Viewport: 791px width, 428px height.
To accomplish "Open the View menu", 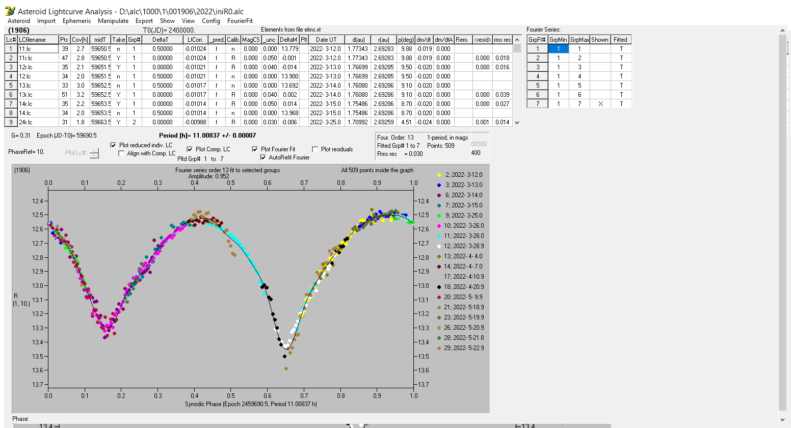I will point(189,21).
